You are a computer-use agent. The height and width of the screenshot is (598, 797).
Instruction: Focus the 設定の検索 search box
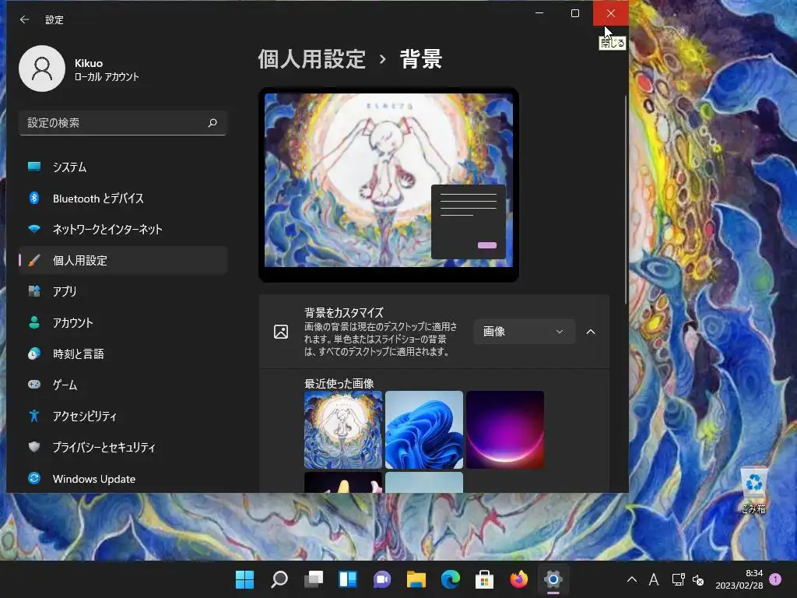pyautogui.click(x=122, y=123)
